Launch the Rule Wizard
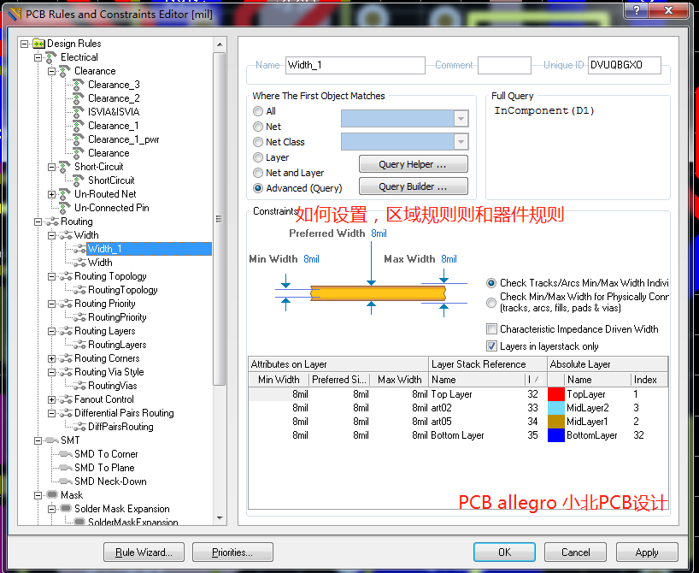This screenshot has width=699, height=573. [x=144, y=552]
